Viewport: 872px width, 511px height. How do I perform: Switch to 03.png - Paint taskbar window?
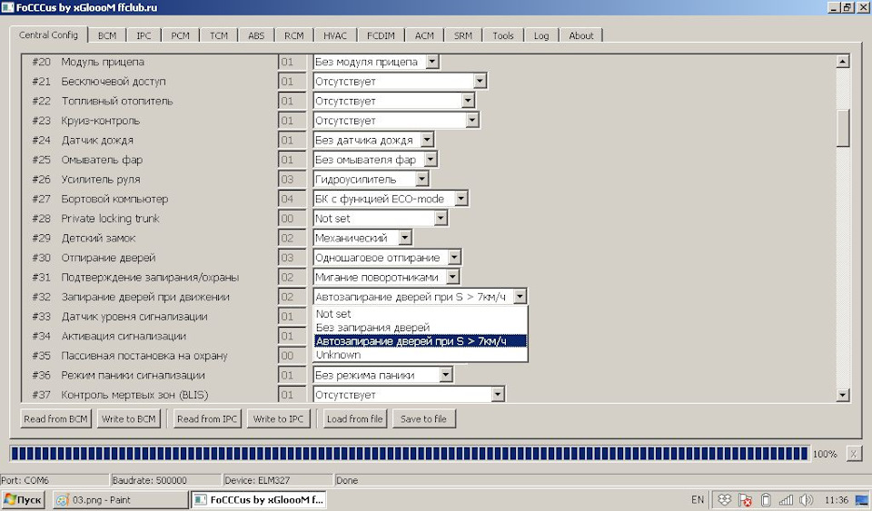pos(120,500)
